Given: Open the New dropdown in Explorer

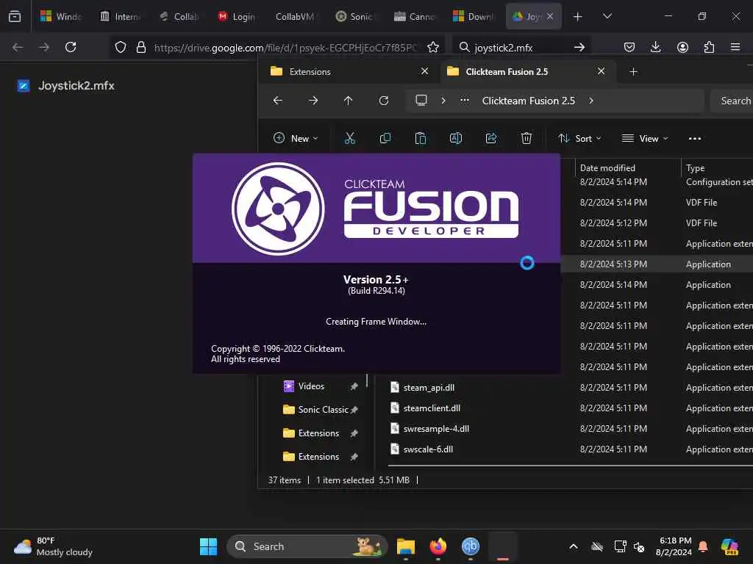Looking at the screenshot, I should pyautogui.click(x=296, y=139).
